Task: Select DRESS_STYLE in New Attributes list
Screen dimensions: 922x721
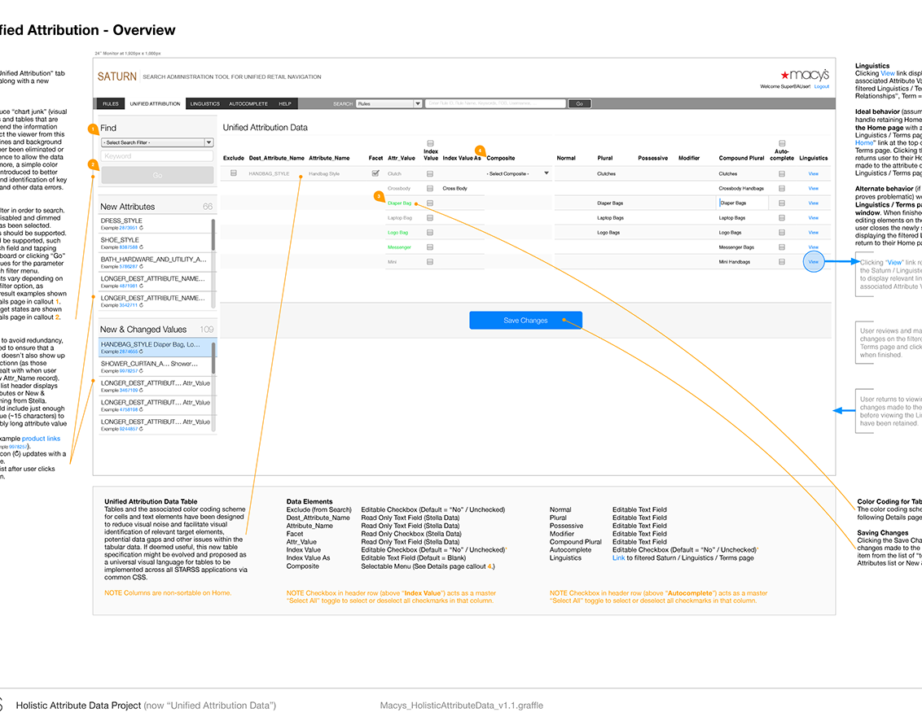Action: (154, 224)
